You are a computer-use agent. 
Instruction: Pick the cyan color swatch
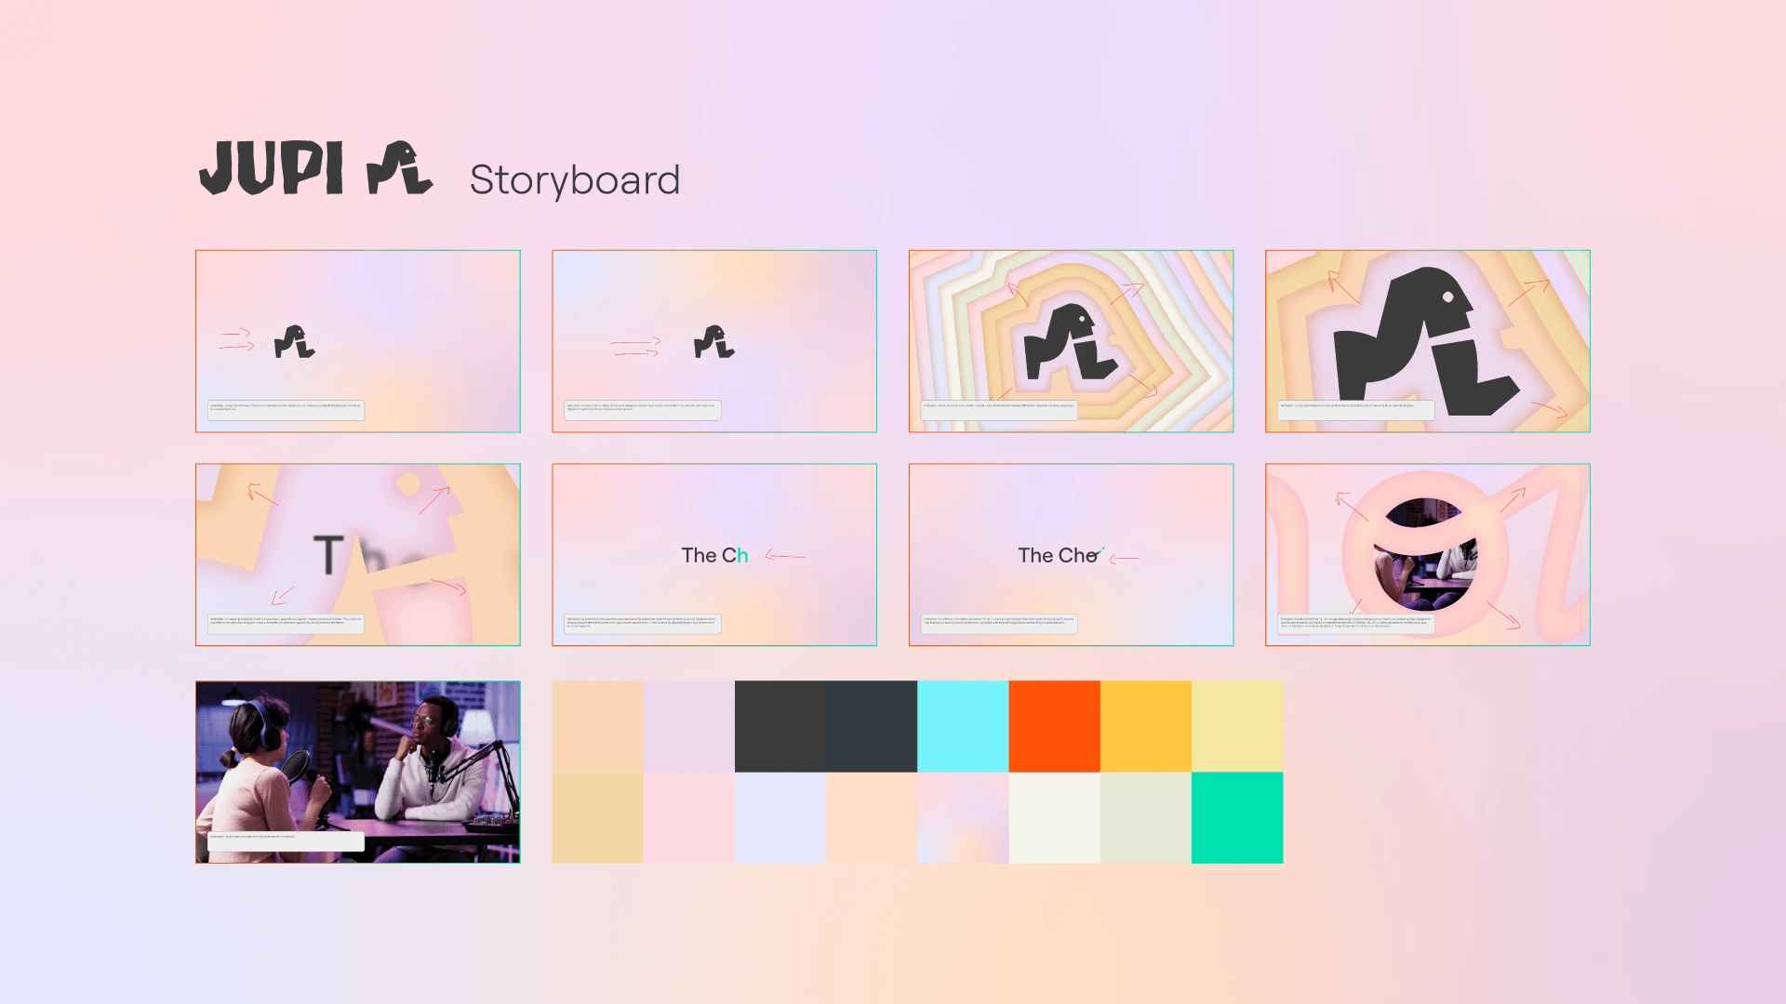pyautogui.click(x=963, y=726)
